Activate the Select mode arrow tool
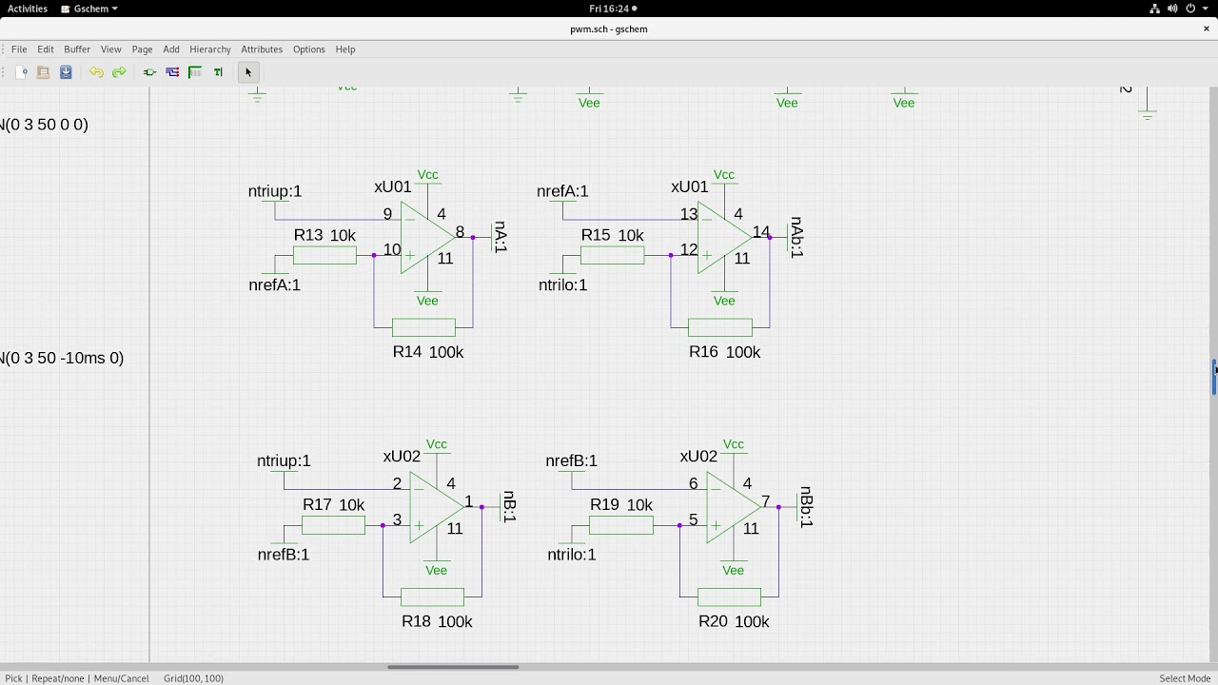Viewport: 1218px width, 685px height. point(248,72)
